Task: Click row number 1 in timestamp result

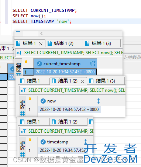Action: pyautogui.click(x=32, y=150)
